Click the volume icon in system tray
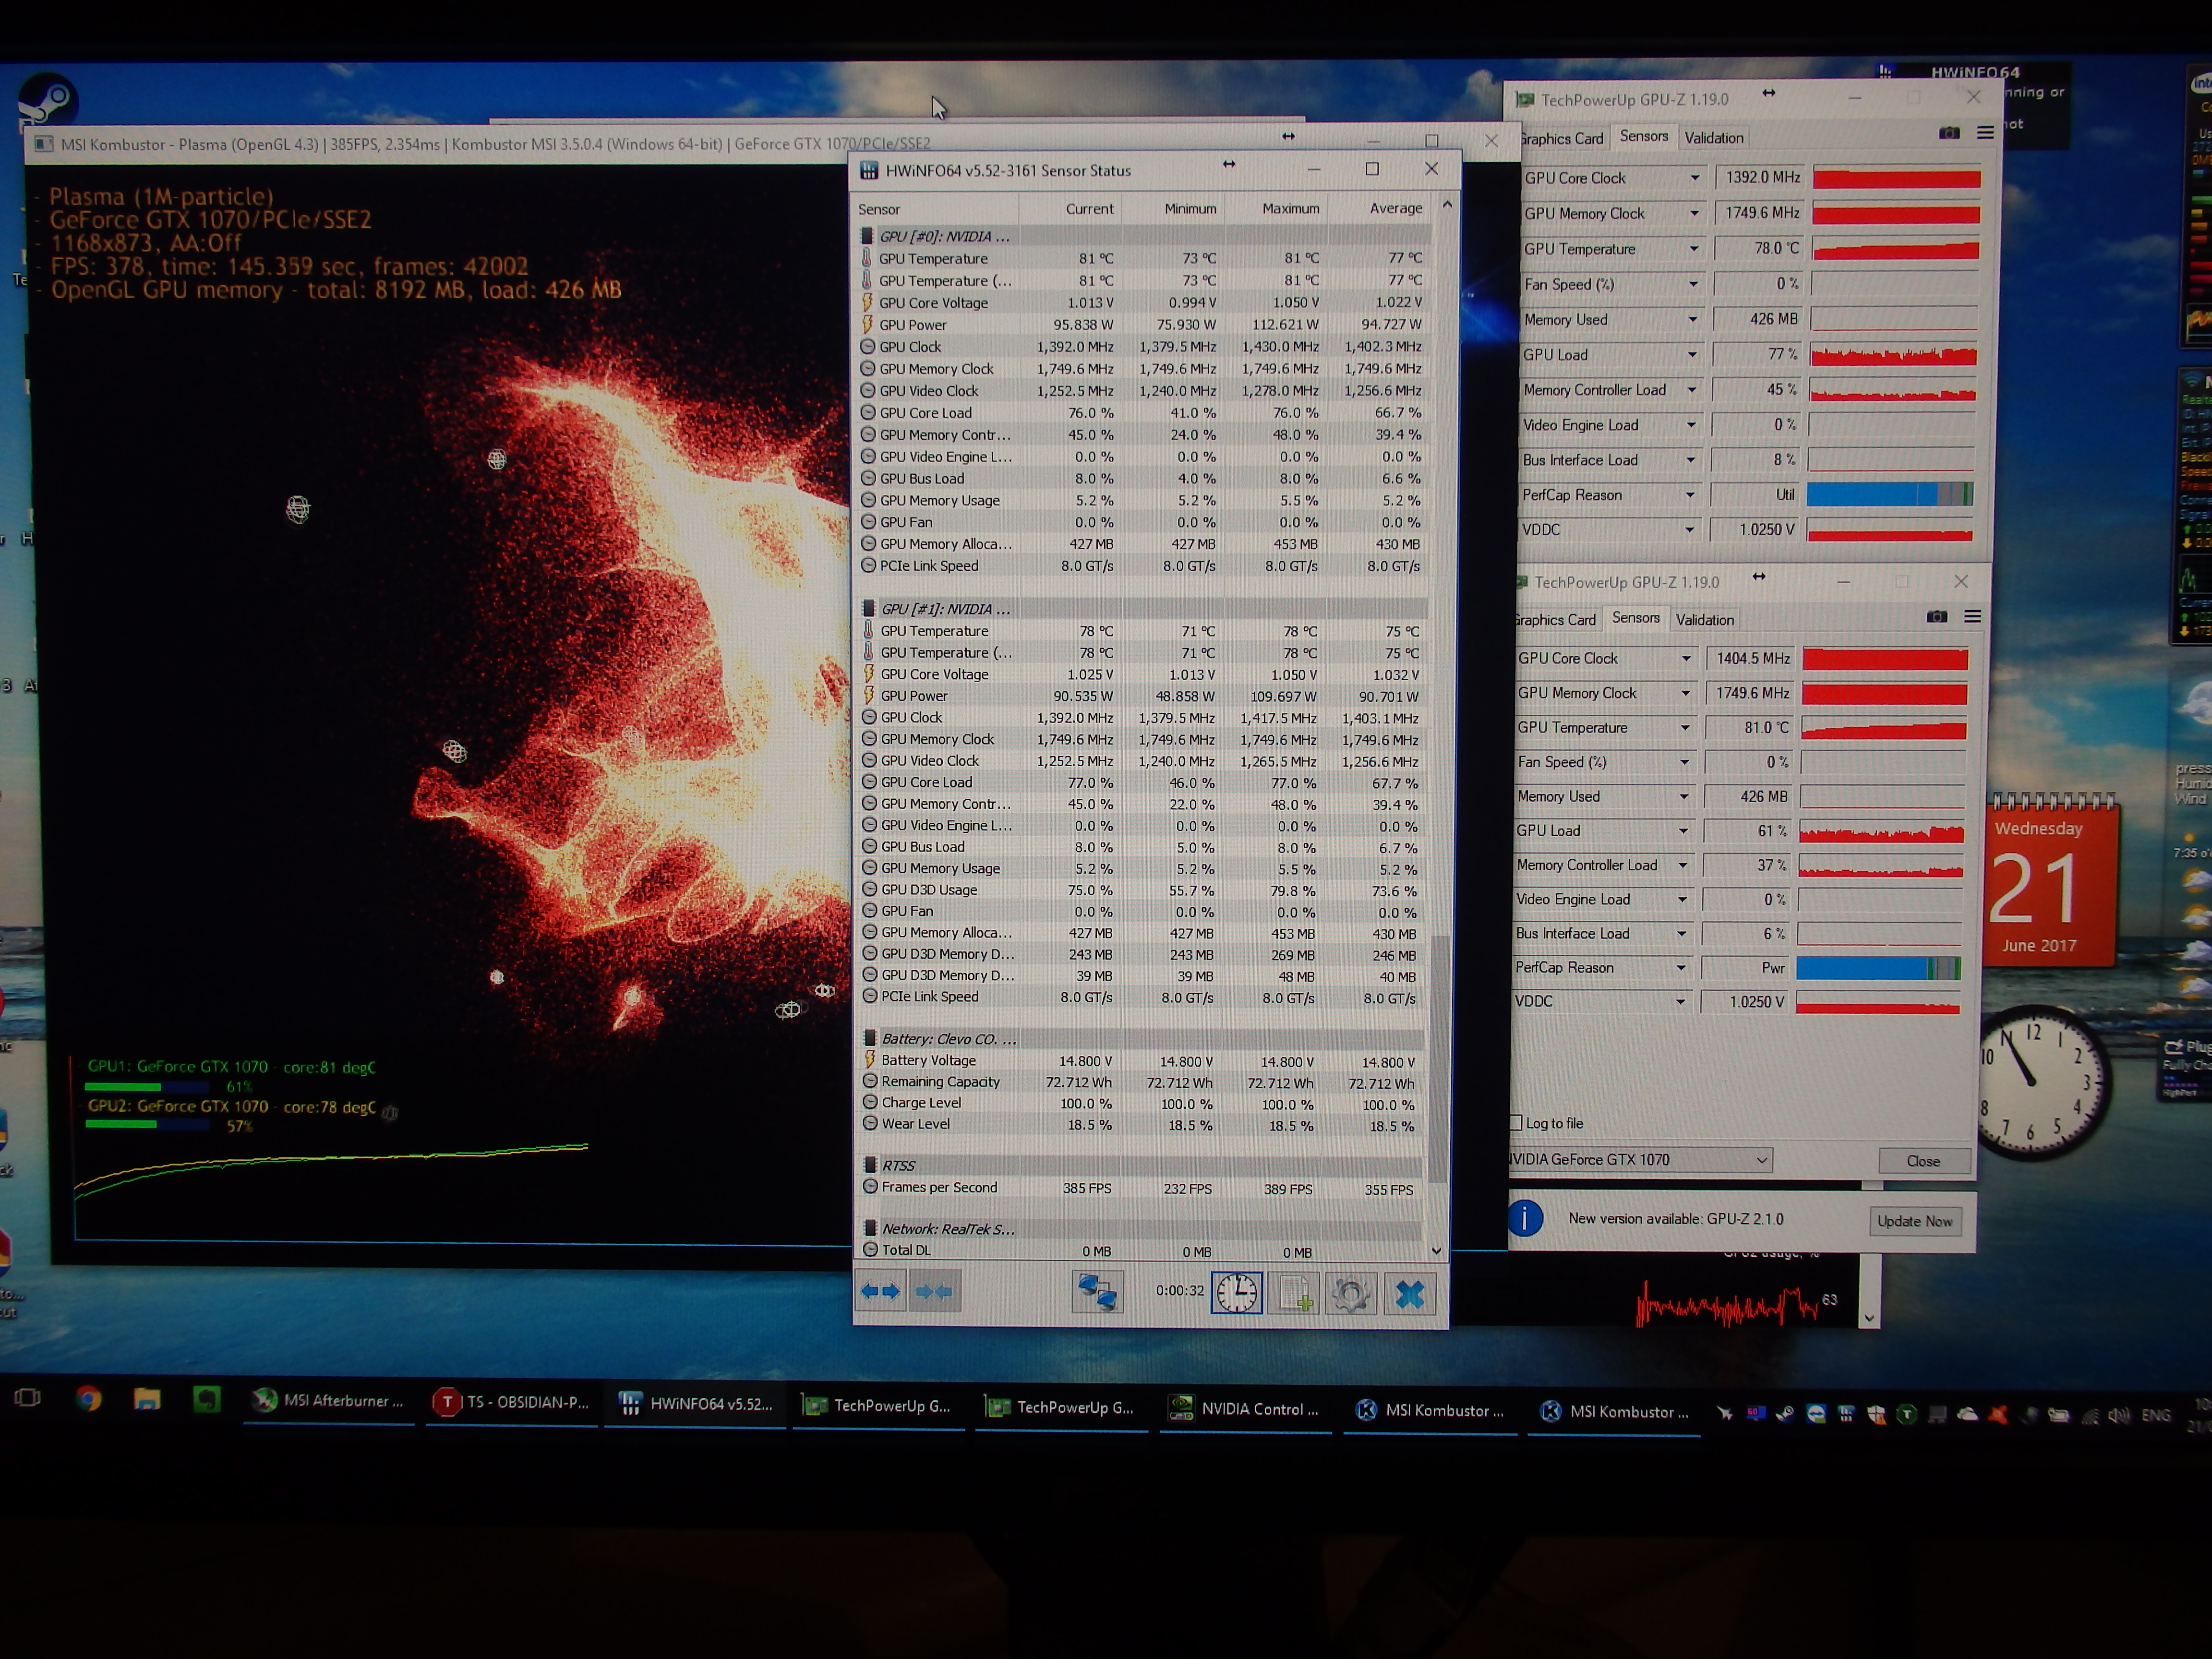Viewport: 2212px width, 1659px height. tap(2118, 1415)
